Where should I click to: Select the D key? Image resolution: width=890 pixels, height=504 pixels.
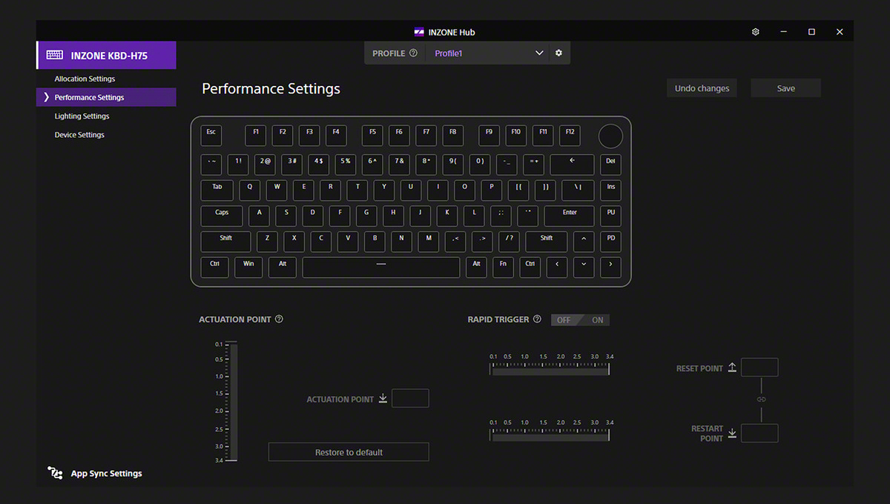pyautogui.click(x=312, y=216)
